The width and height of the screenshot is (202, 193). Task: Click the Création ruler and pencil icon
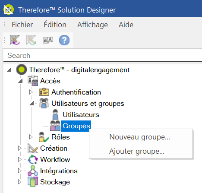[x=33, y=148]
